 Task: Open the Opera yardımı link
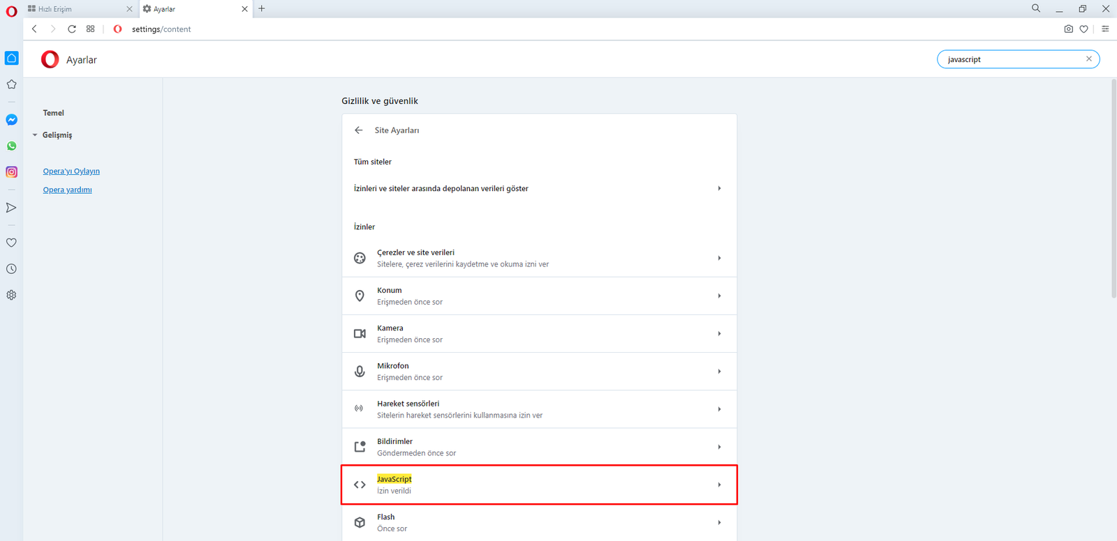click(67, 190)
